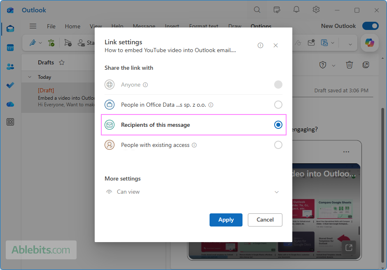
Task: Click the shield report icon
Action: [x=323, y=65]
